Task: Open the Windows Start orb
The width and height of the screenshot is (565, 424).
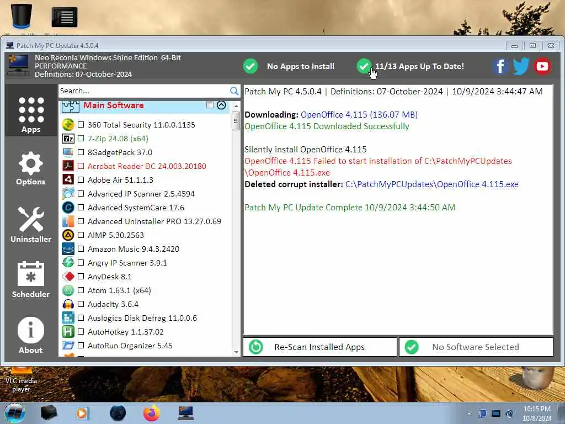Action: tap(15, 413)
